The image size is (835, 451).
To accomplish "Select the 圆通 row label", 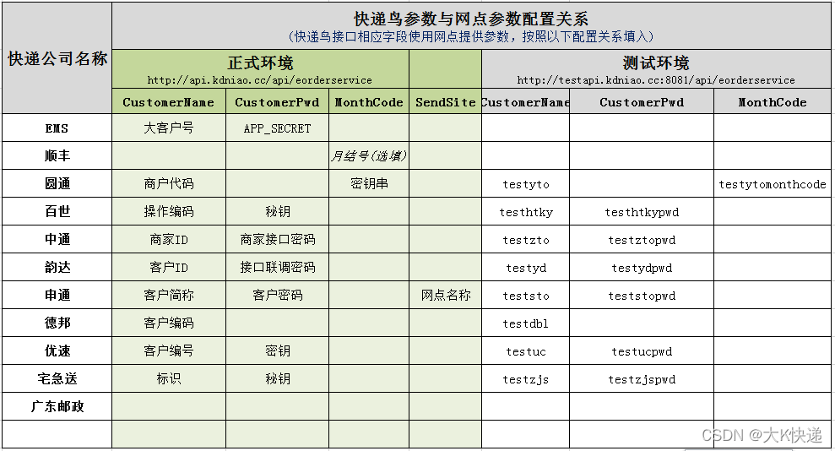I will pos(57,184).
